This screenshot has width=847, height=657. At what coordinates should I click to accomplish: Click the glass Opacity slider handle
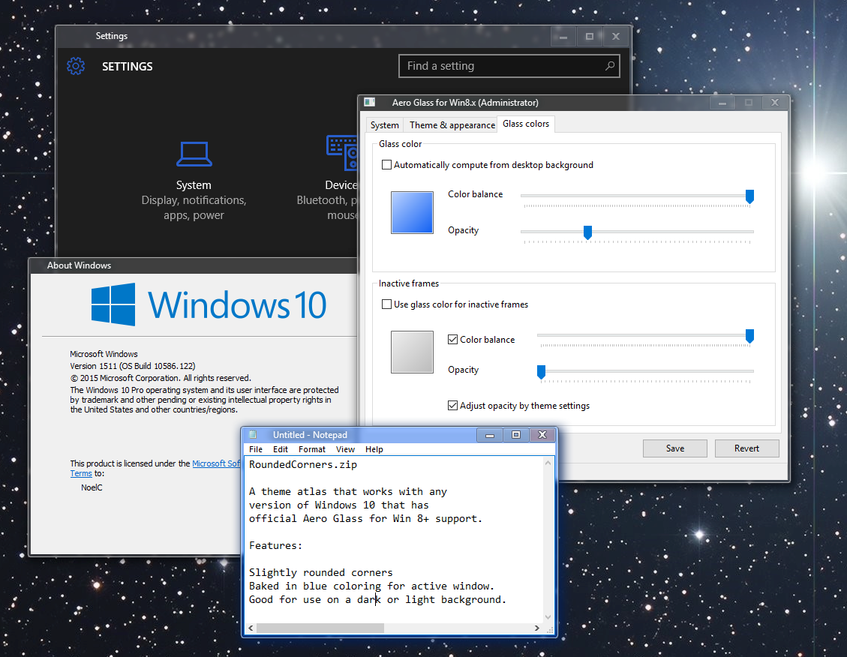tap(587, 232)
